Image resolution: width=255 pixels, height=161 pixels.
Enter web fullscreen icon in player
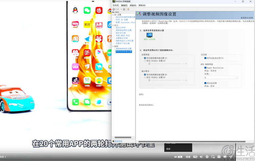[x=225, y=157]
